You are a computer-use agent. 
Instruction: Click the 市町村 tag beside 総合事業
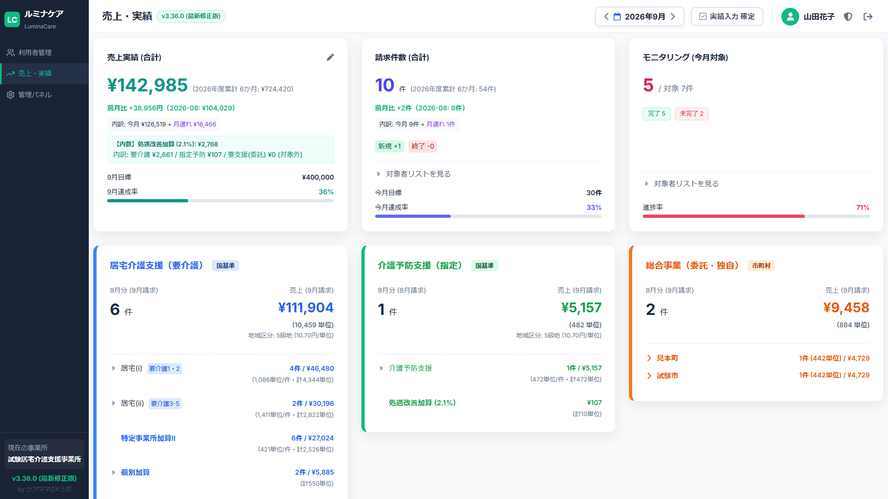(761, 266)
